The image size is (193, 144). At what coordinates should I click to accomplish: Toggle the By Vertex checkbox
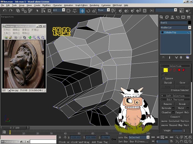pos(163,74)
